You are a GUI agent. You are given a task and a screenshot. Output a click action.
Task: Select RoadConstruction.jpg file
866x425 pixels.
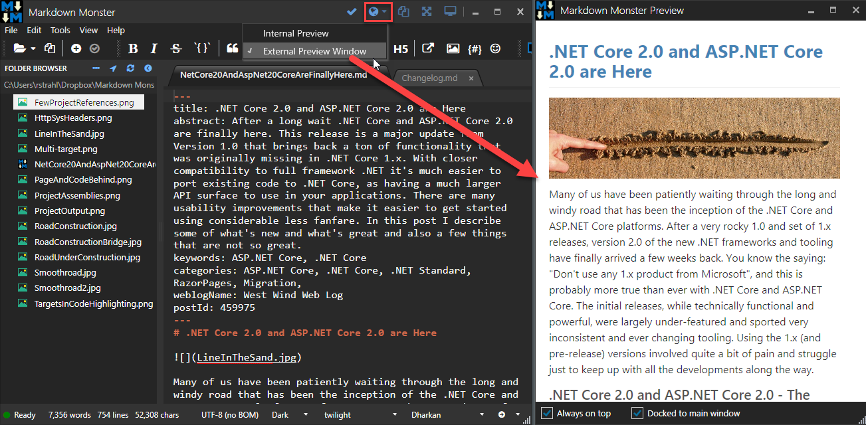click(x=75, y=226)
